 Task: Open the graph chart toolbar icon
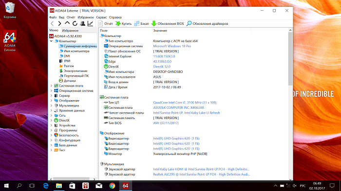[90, 24]
